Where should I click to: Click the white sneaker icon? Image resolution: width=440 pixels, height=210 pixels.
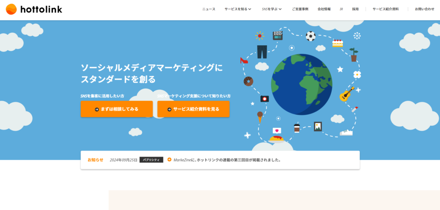click(x=346, y=133)
